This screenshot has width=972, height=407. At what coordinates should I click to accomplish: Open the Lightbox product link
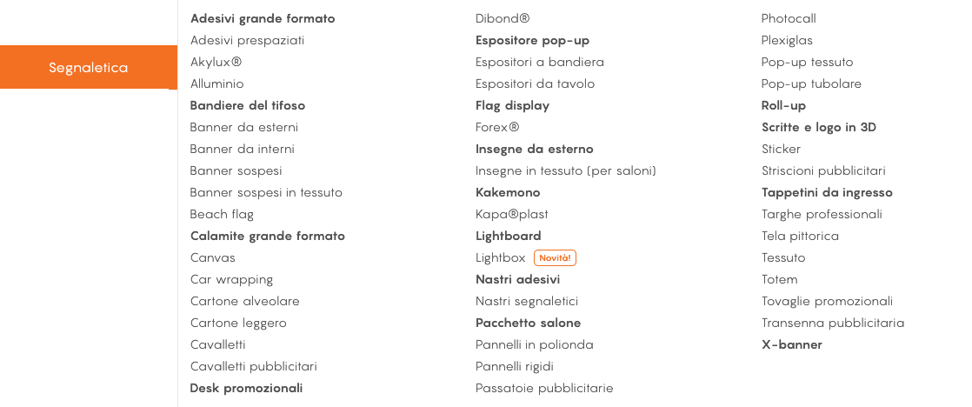pyautogui.click(x=500, y=257)
